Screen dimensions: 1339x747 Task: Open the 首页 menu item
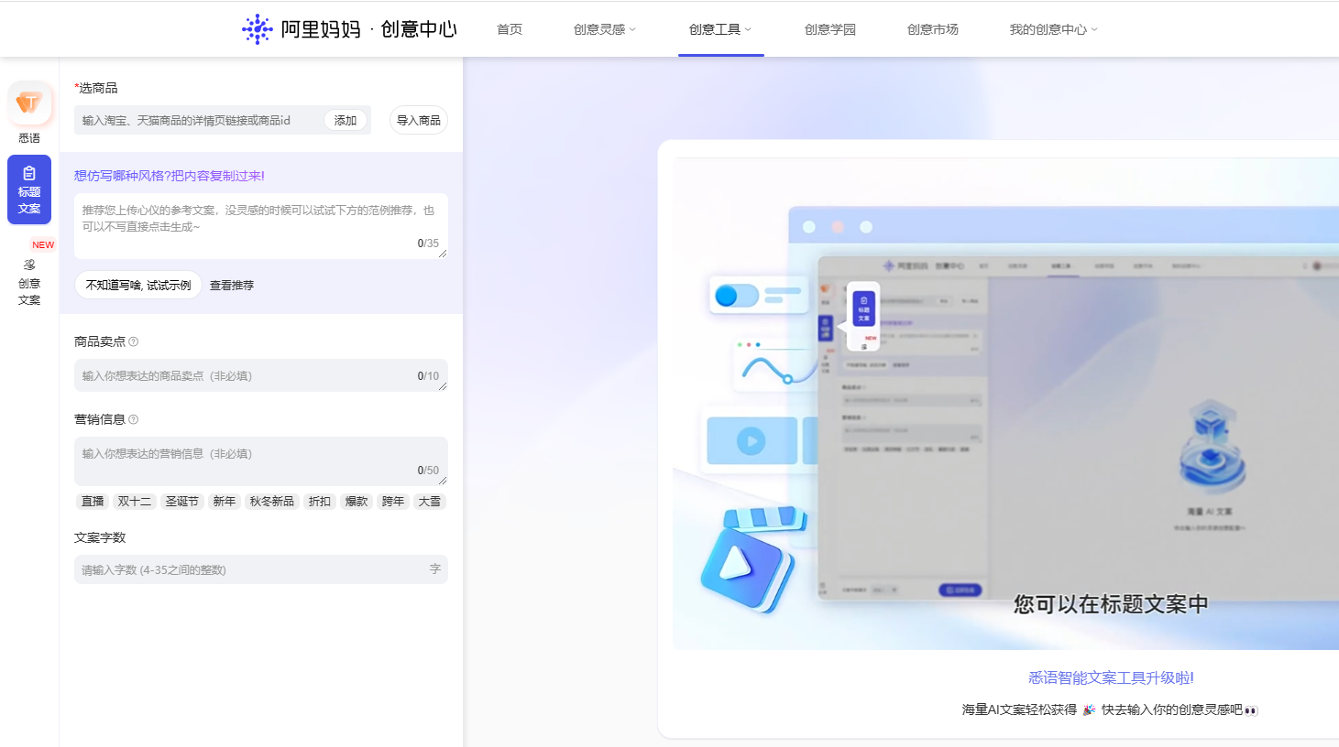(x=510, y=29)
